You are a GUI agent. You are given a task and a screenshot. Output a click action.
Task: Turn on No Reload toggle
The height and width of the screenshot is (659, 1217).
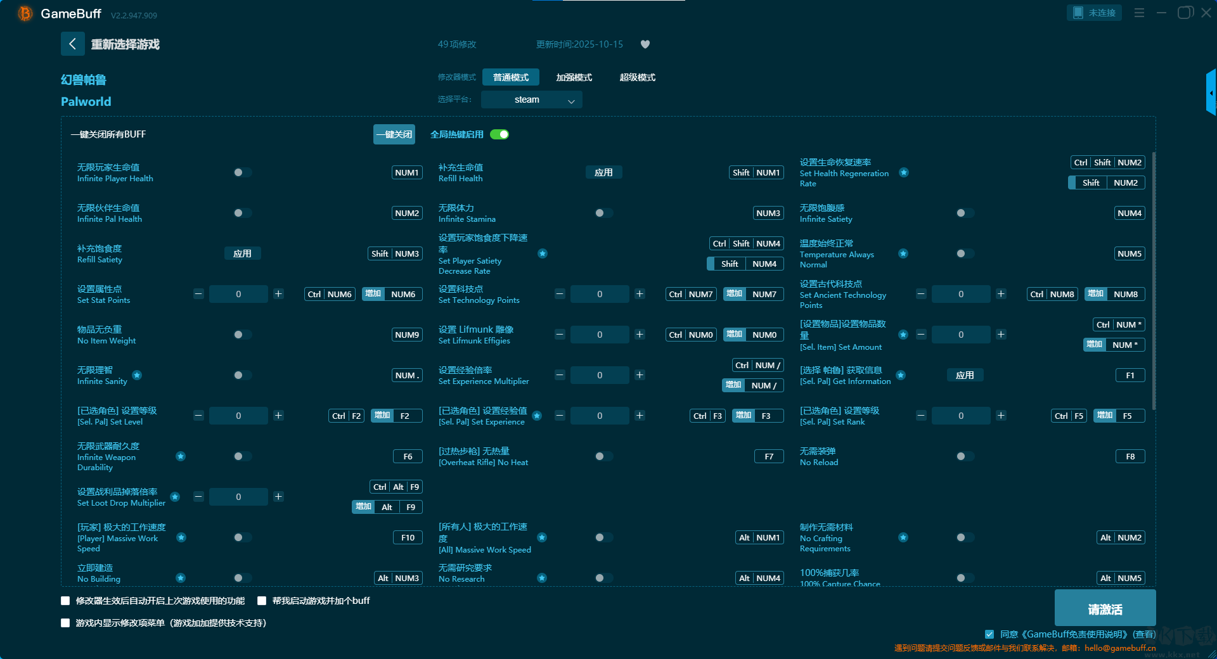tap(965, 456)
